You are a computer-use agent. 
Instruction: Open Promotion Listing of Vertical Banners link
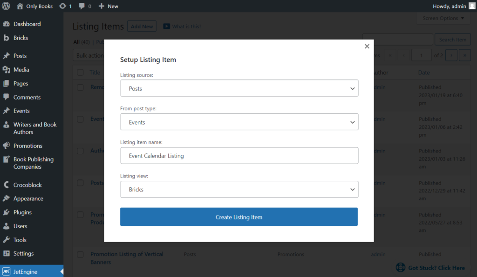click(127, 258)
